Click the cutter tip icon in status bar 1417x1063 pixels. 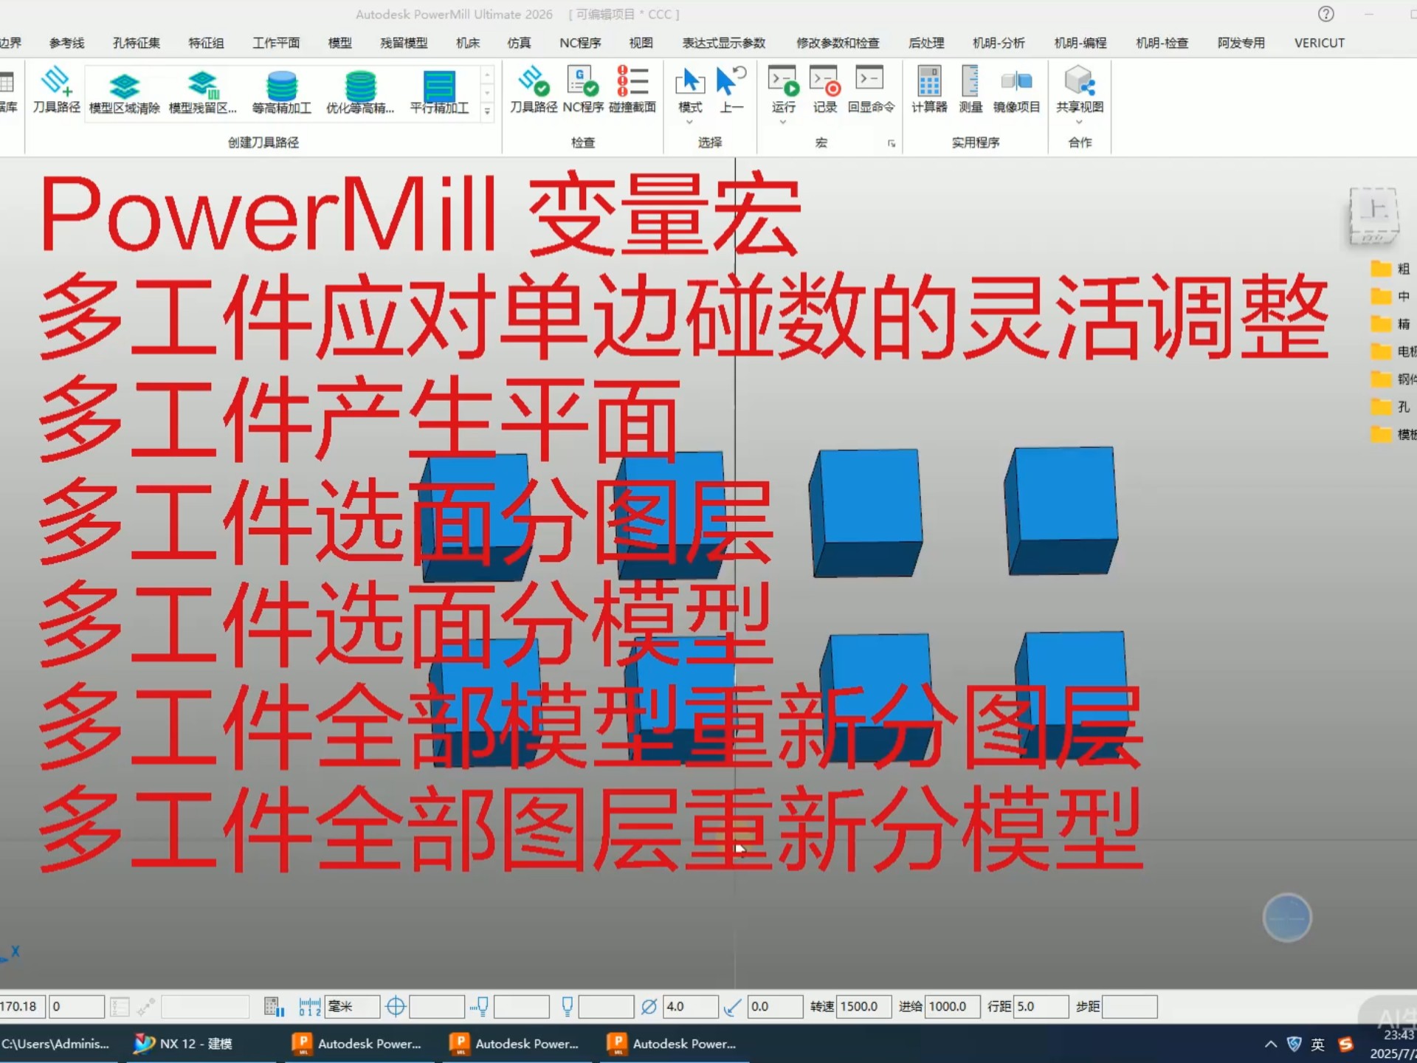(567, 1007)
